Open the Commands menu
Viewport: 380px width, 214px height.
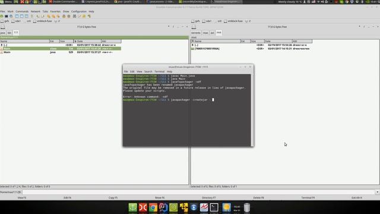(x=22, y=11)
